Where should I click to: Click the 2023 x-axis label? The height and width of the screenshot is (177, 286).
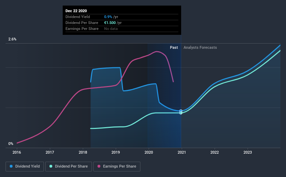[x=248, y=152]
